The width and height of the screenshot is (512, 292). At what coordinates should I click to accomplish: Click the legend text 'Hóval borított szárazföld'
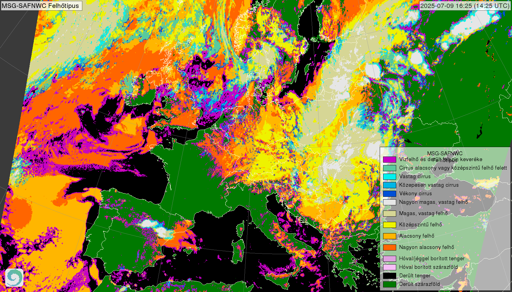[428, 267]
